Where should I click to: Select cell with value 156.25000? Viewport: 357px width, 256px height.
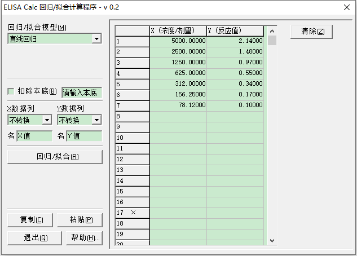pyautogui.click(x=178, y=95)
